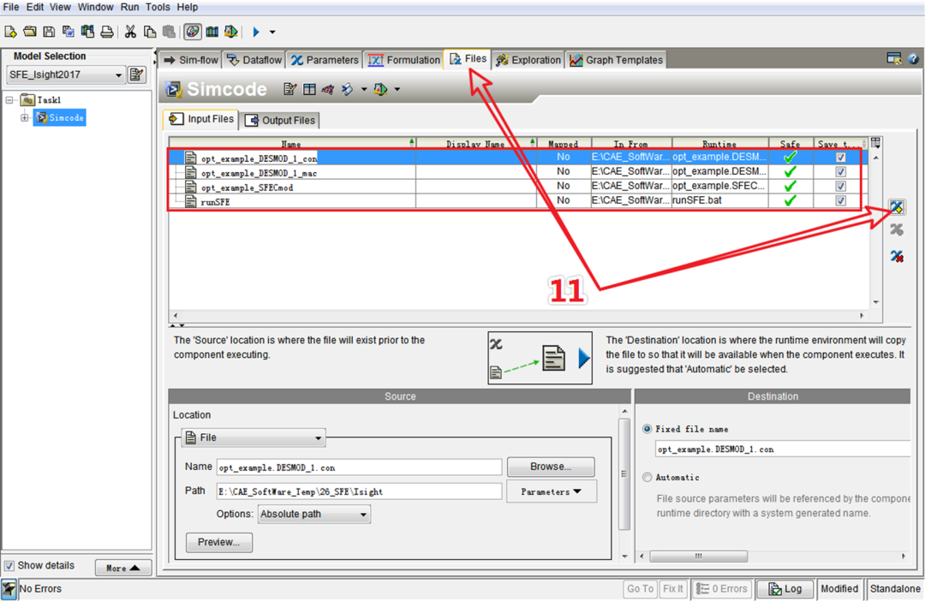
Task: Expand the Simcode tree node
Action: 24,117
